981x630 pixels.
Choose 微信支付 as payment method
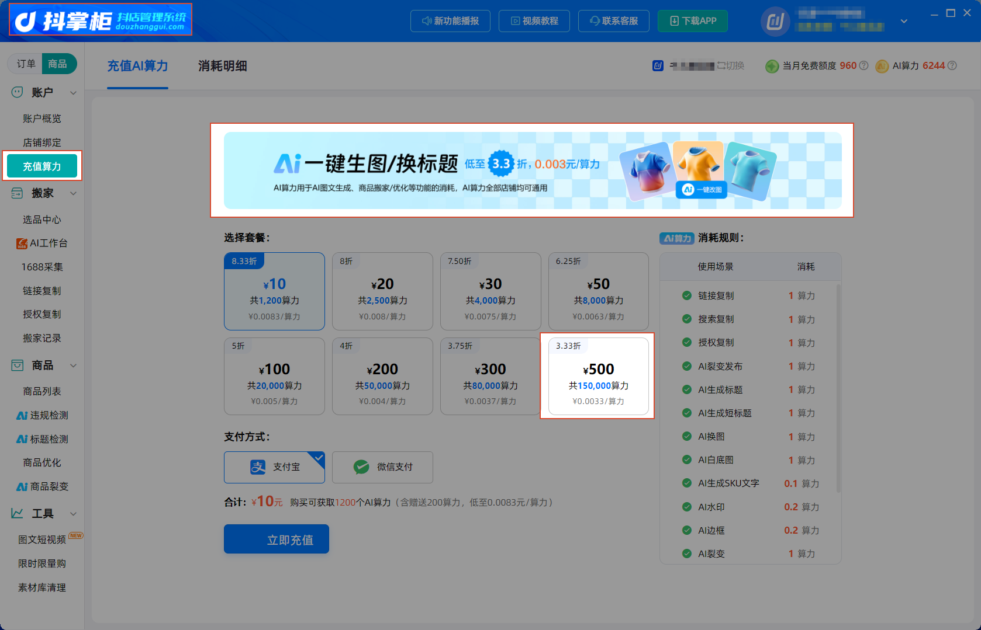382,467
